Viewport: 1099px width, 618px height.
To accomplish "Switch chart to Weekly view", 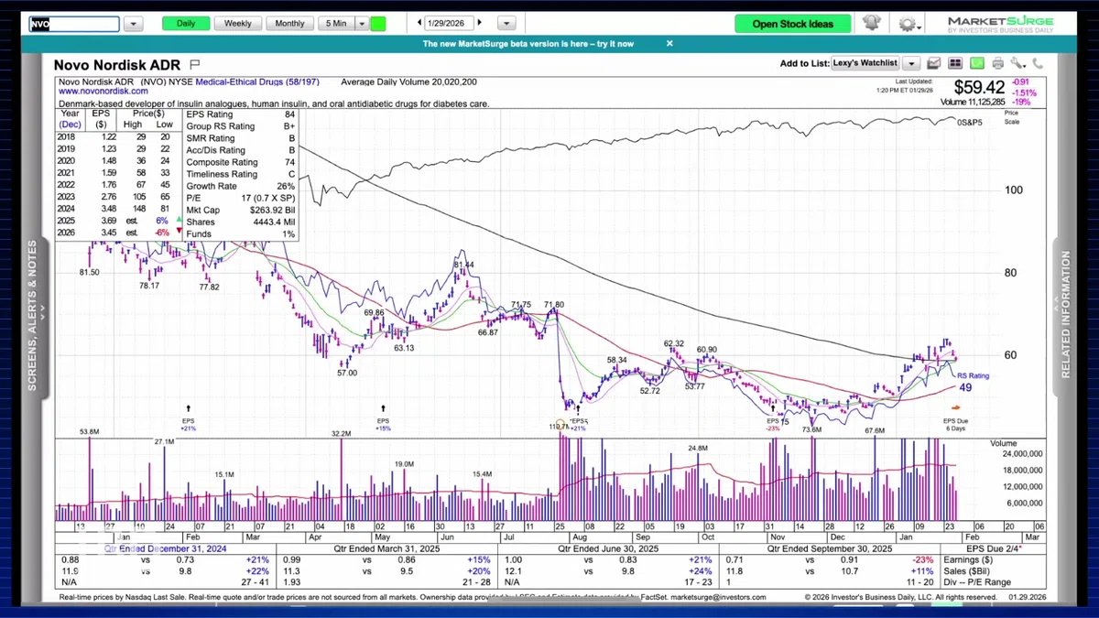I will point(238,24).
